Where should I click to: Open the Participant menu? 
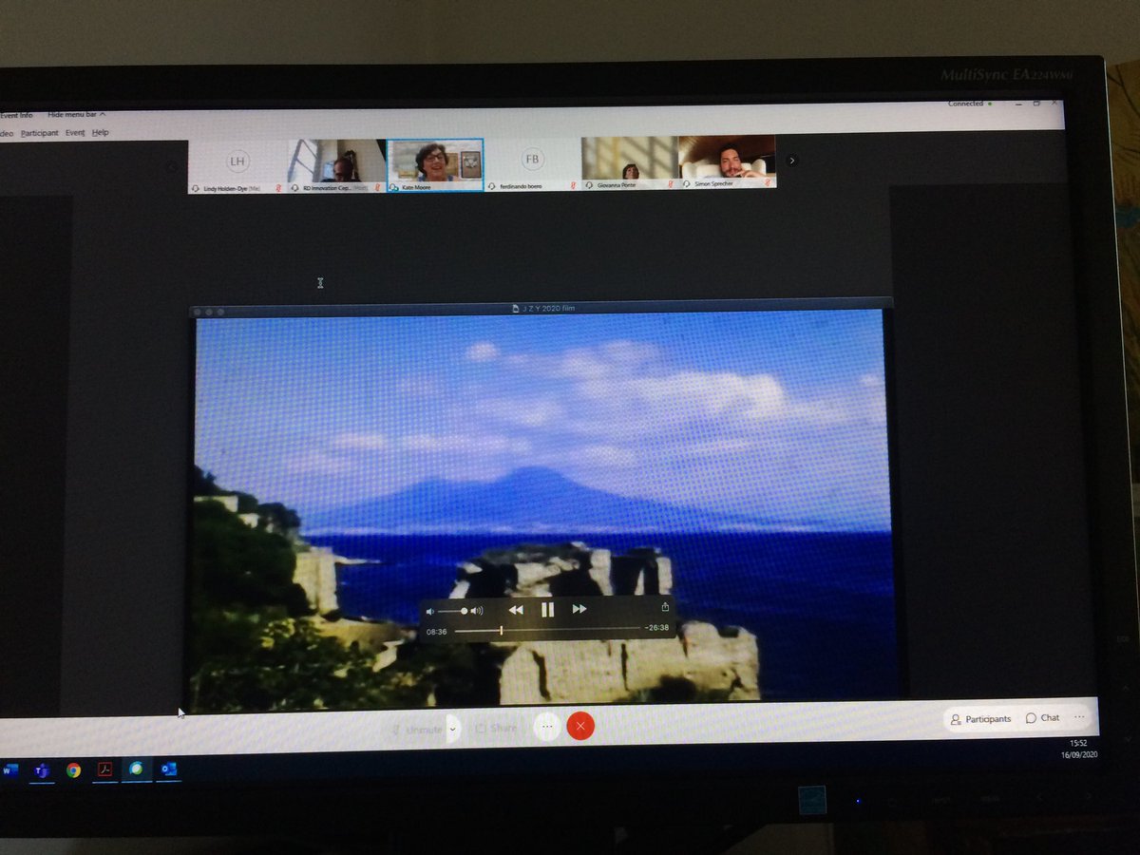[40, 133]
